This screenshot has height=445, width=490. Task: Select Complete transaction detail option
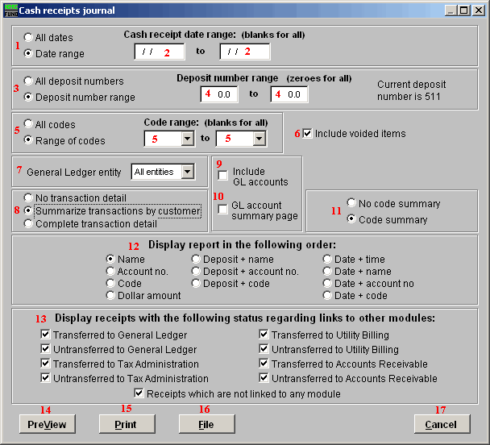click(x=29, y=223)
